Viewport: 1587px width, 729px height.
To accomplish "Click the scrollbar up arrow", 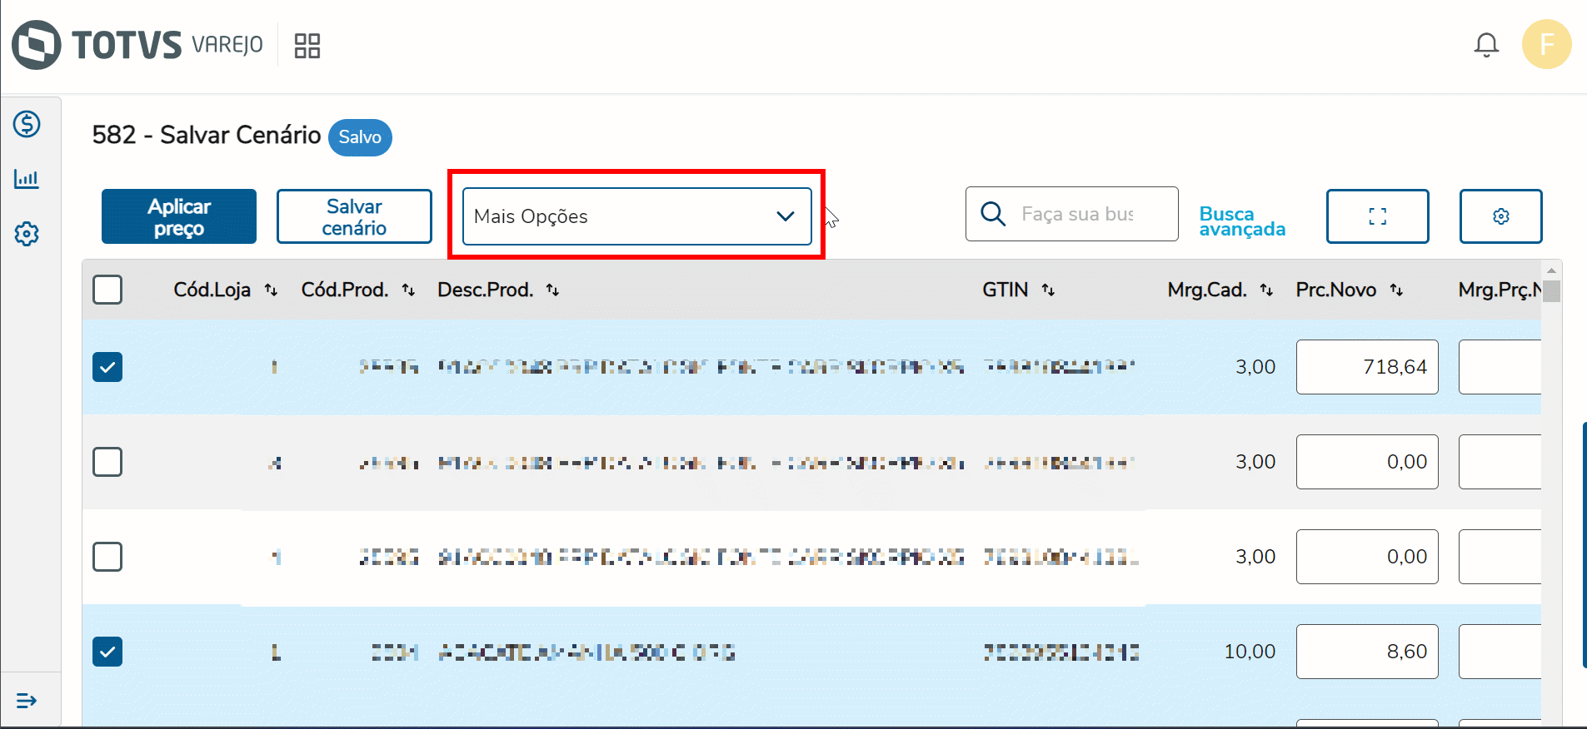I will click(1551, 270).
